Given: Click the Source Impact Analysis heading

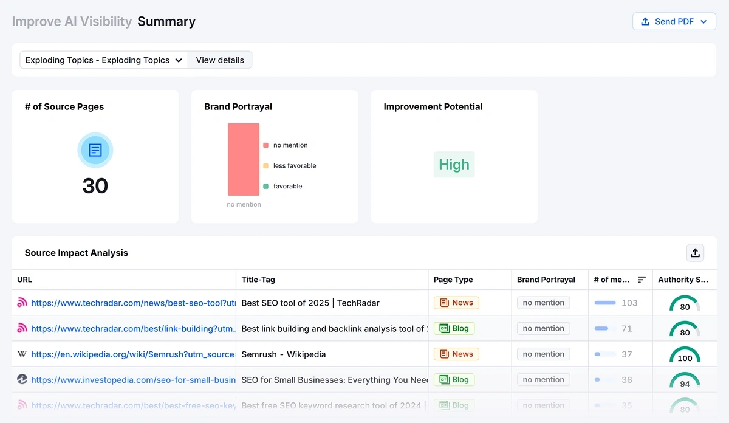Looking at the screenshot, I should coord(77,253).
